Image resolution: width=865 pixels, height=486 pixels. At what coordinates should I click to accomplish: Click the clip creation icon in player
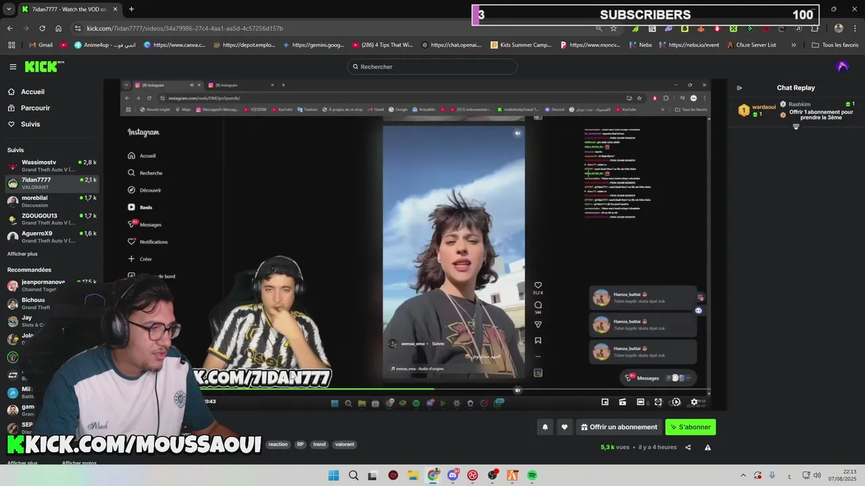(622, 402)
